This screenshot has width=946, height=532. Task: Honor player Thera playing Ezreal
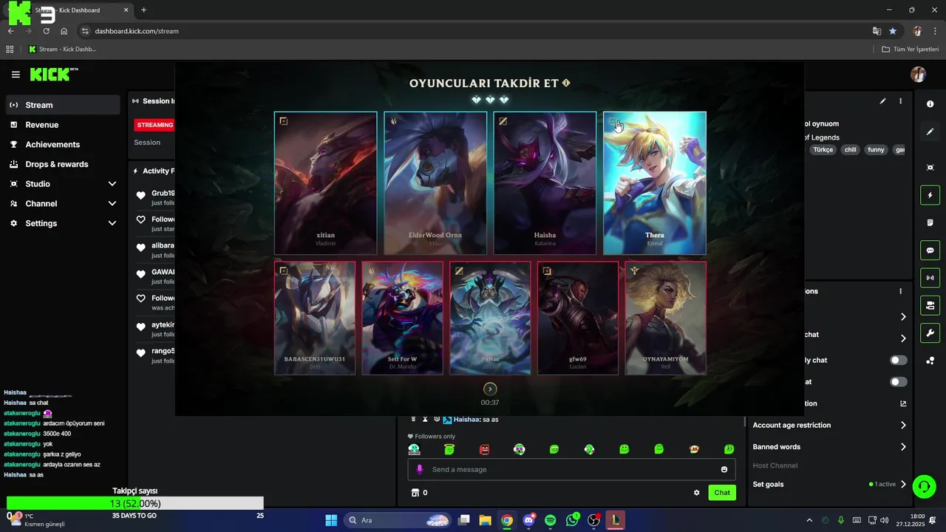(x=655, y=183)
